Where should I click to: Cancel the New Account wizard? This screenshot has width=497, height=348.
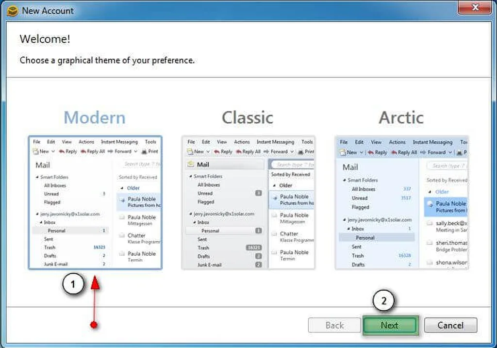tap(450, 325)
